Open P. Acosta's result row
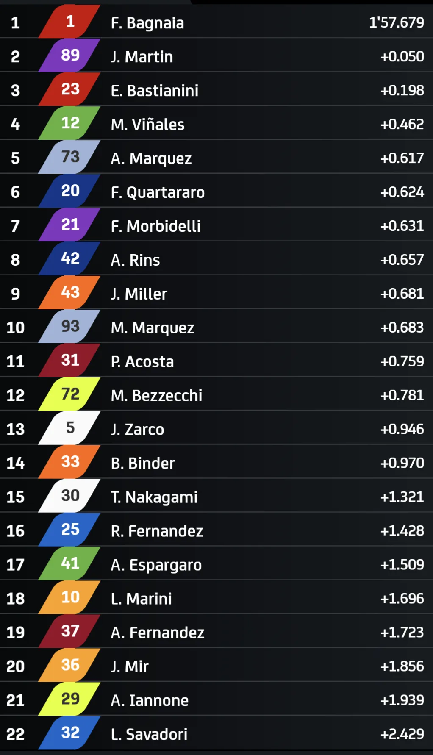The image size is (433, 755). [x=216, y=360]
